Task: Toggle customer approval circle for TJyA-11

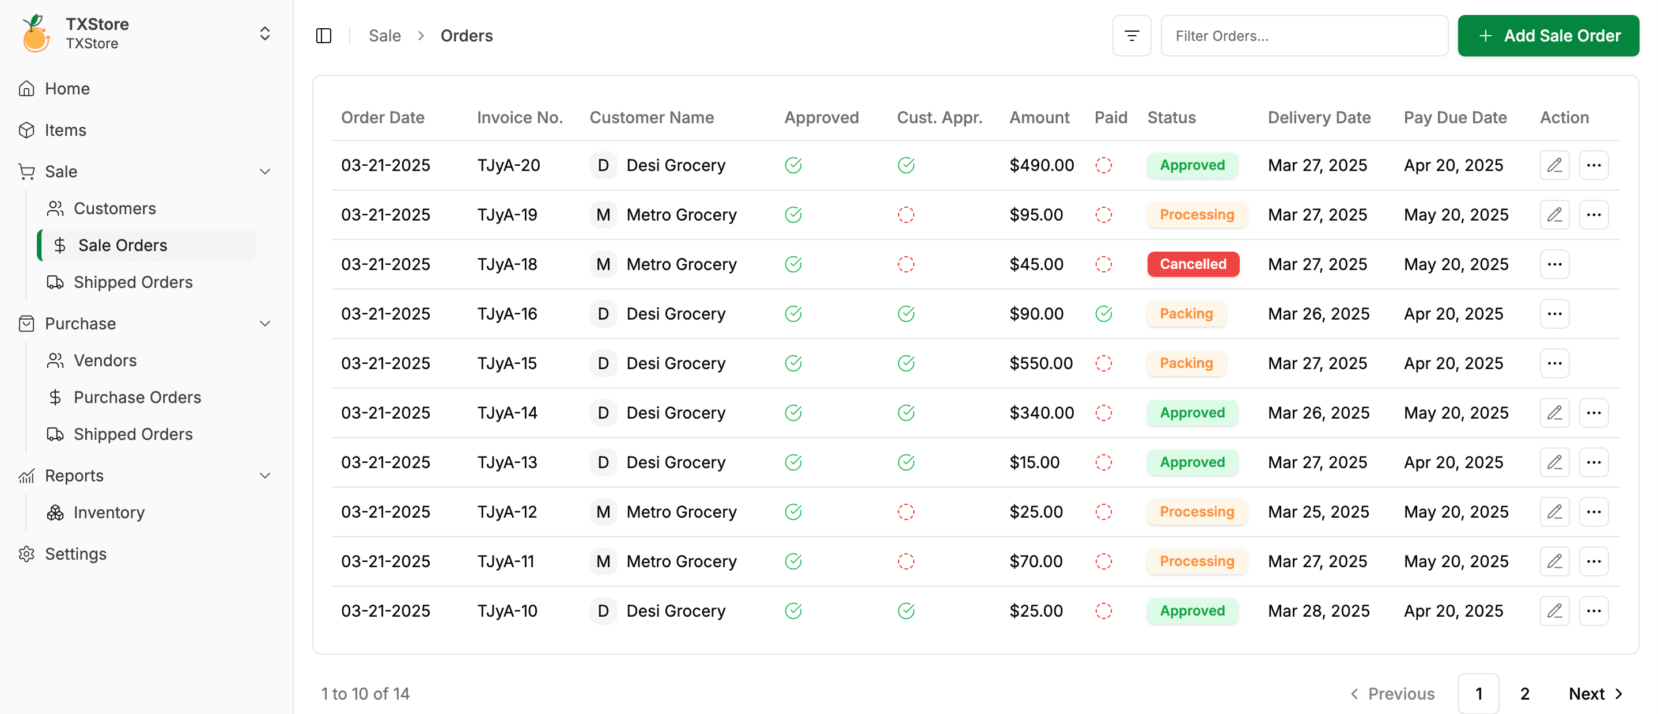Action: point(906,561)
